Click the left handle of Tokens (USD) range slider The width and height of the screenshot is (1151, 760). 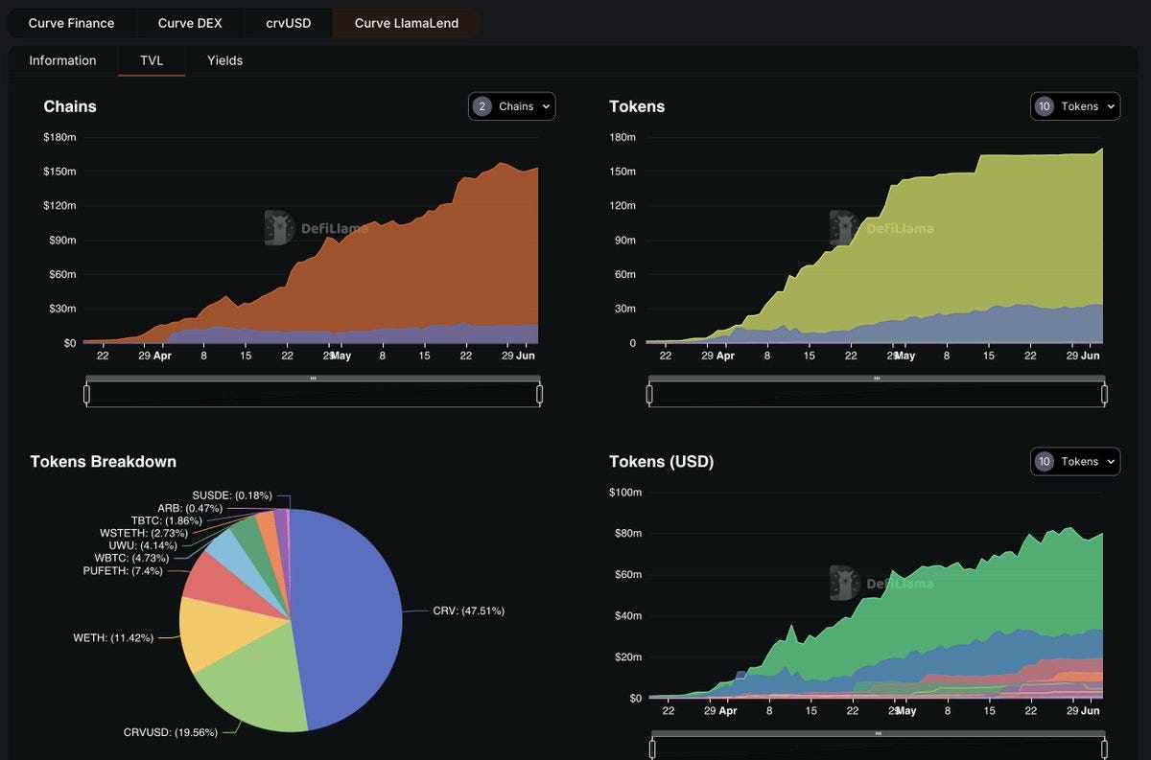pos(653,748)
